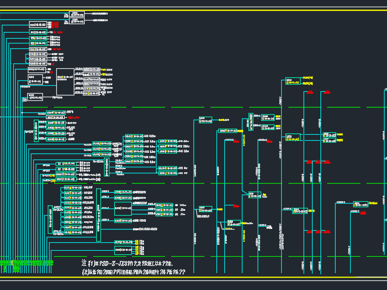
Task: Click the yellow border line at the top
Action: tap(193, 10)
